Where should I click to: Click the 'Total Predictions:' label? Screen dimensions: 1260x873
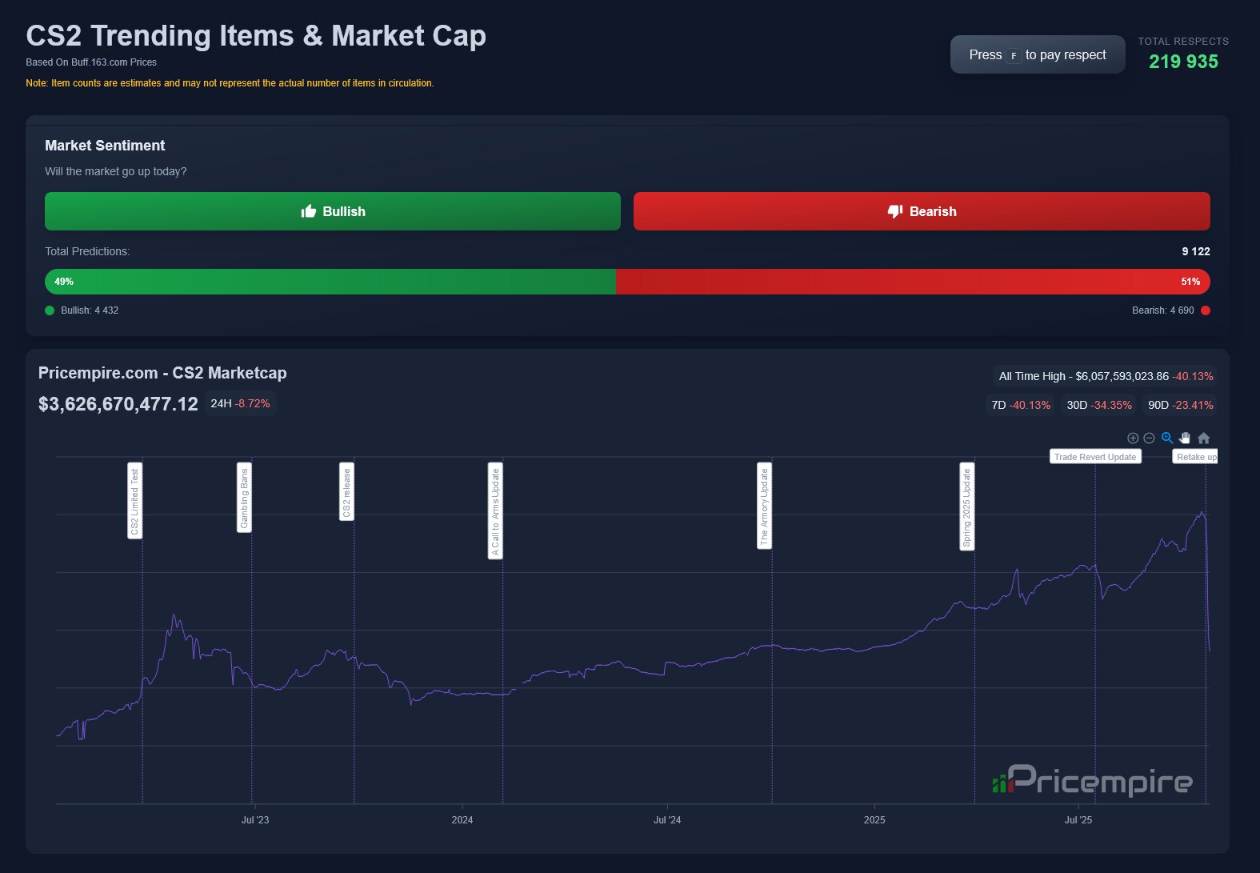click(x=87, y=251)
